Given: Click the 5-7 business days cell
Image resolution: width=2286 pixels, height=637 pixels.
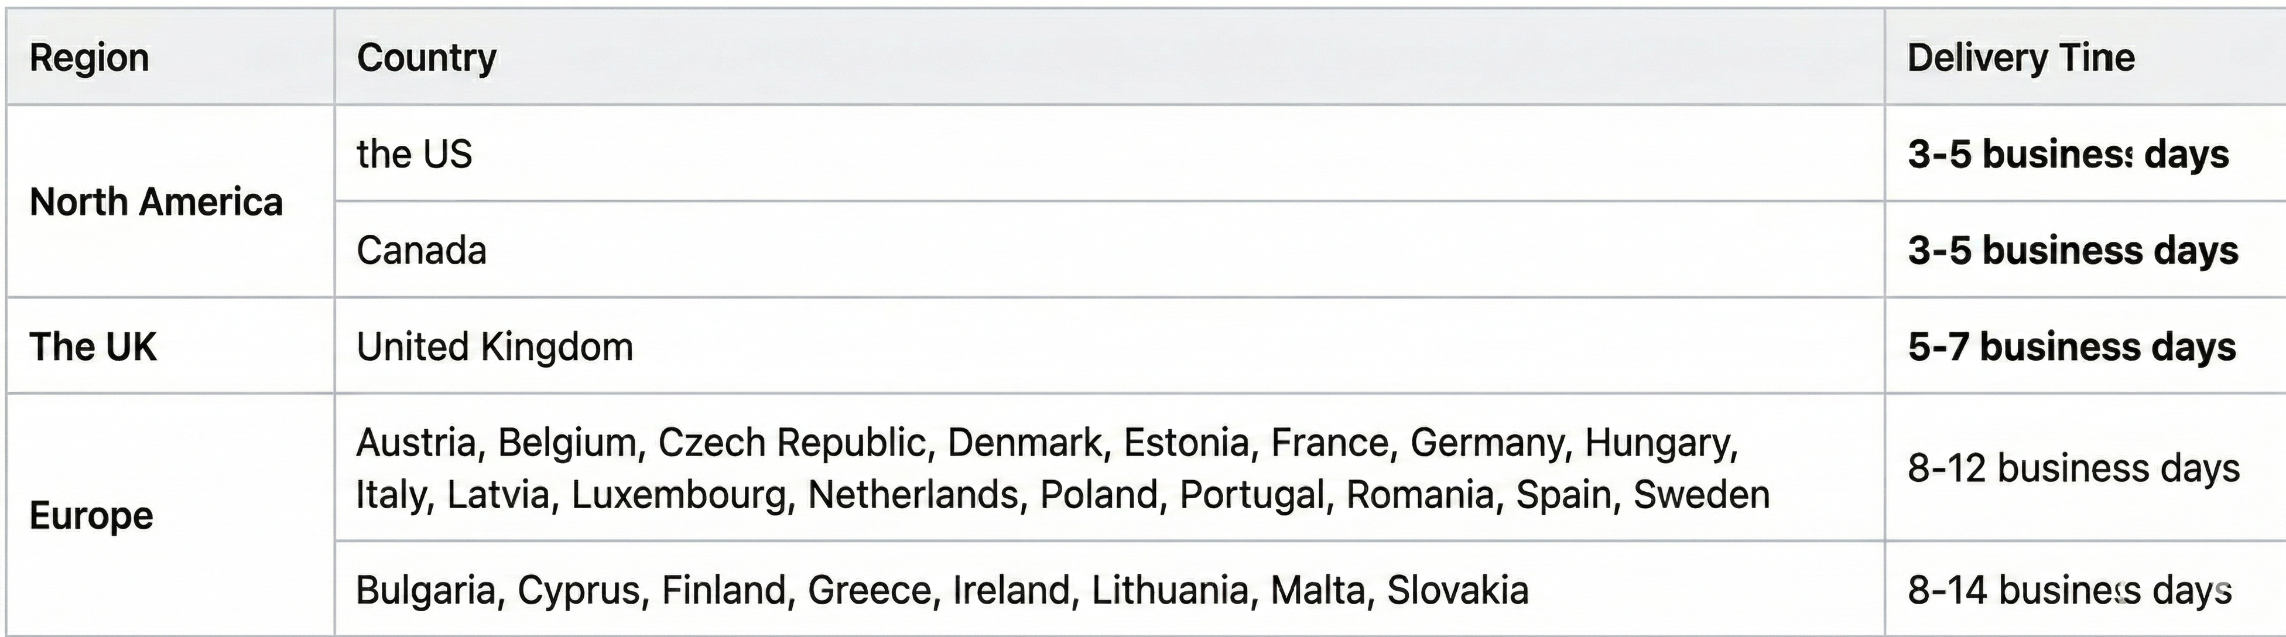Looking at the screenshot, I should [2071, 347].
